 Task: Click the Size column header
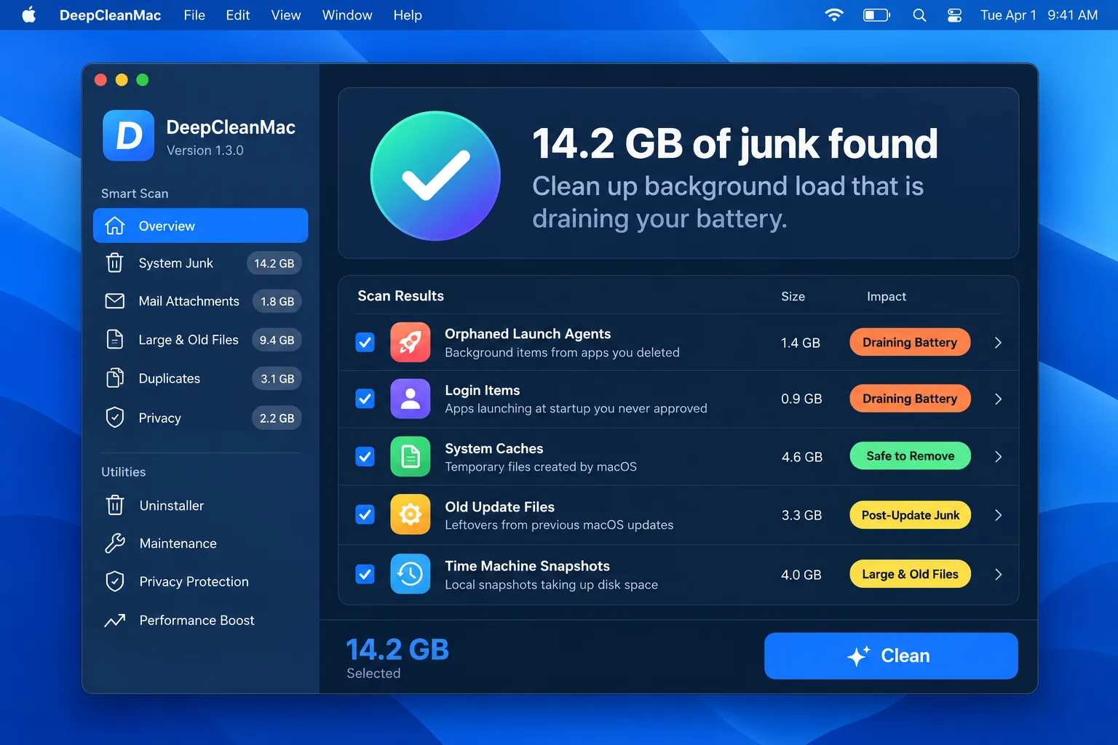coord(793,296)
